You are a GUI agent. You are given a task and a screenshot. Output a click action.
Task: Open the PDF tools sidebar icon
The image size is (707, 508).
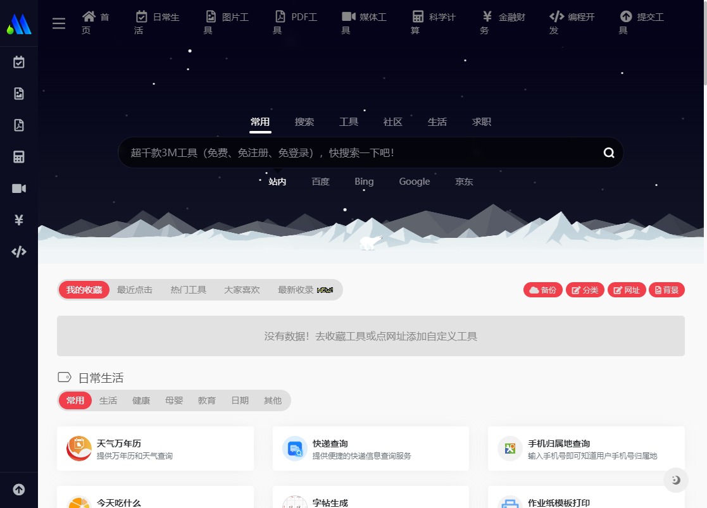[19, 125]
